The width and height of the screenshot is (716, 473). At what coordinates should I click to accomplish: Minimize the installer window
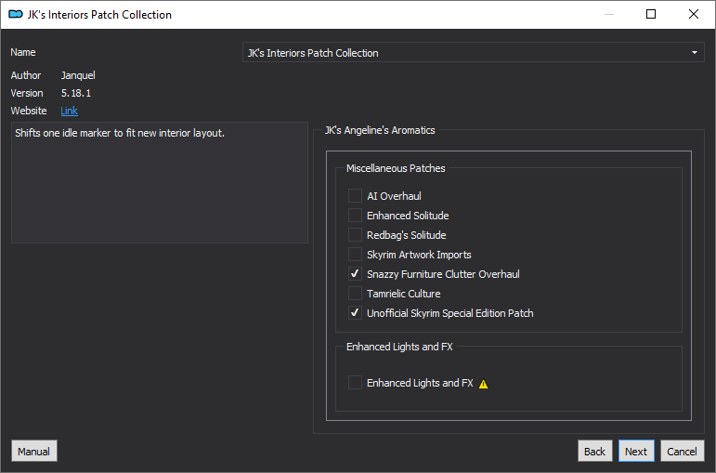point(608,14)
